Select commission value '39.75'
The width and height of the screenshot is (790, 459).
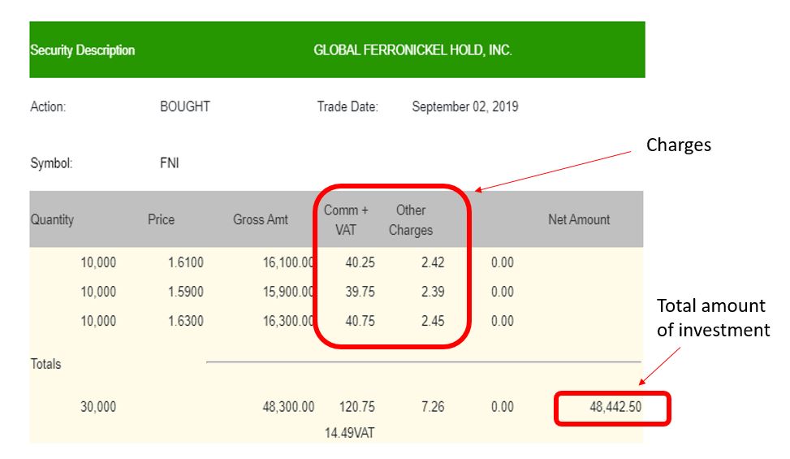click(x=360, y=292)
